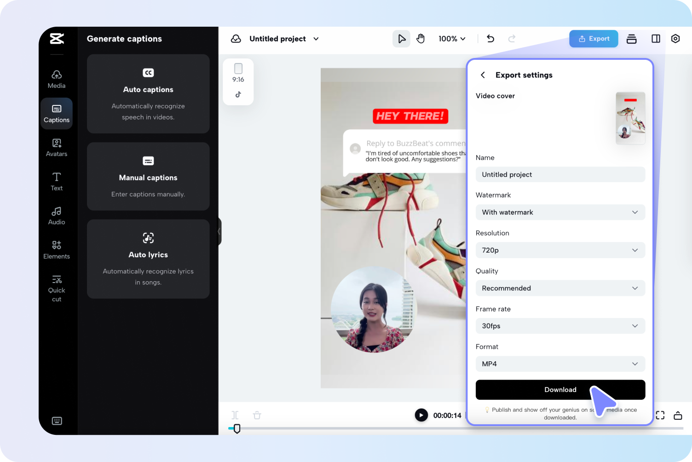The height and width of the screenshot is (462, 692).
Task: Open the Frame rate dropdown
Action: tap(560, 326)
